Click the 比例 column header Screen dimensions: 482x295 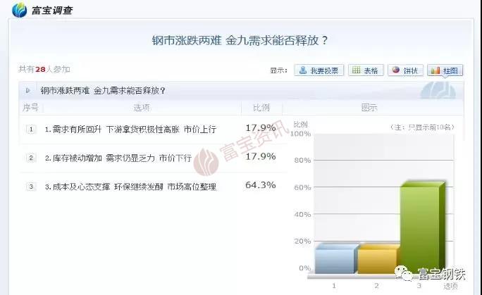tap(260, 108)
